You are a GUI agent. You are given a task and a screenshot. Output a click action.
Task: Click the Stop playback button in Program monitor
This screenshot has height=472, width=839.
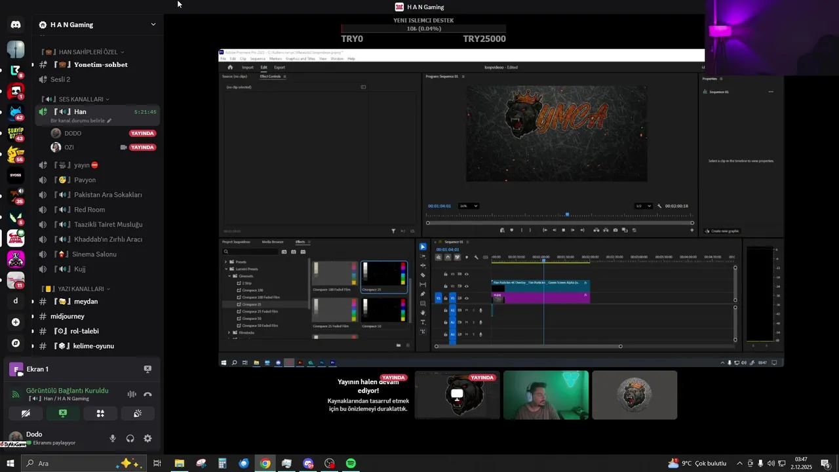564,230
